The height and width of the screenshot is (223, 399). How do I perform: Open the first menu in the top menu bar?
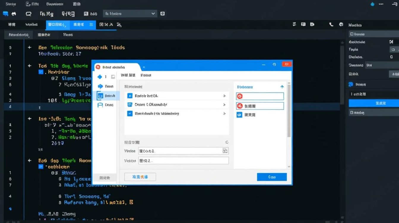pyautogui.click(x=11, y=4)
